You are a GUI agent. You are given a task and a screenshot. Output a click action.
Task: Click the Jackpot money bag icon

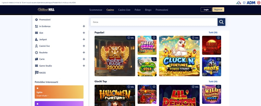pyautogui.click(x=36, y=39)
